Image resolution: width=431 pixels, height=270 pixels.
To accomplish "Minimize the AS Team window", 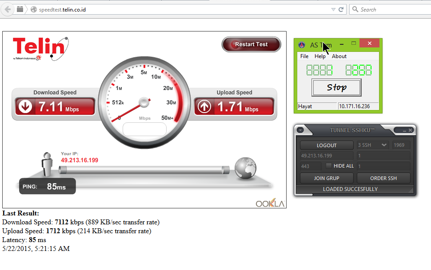I will pyautogui.click(x=342, y=44).
